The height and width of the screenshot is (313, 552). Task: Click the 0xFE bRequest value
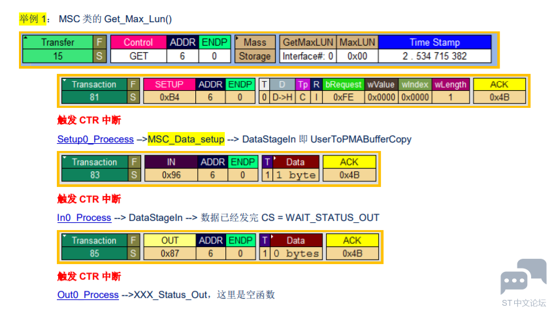pyautogui.click(x=343, y=97)
